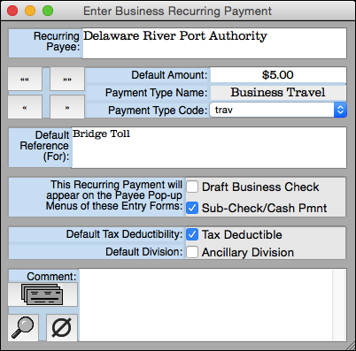Close the window with the red button
The width and height of the screenshot is (356, 351).
click(x=12, y=11)
